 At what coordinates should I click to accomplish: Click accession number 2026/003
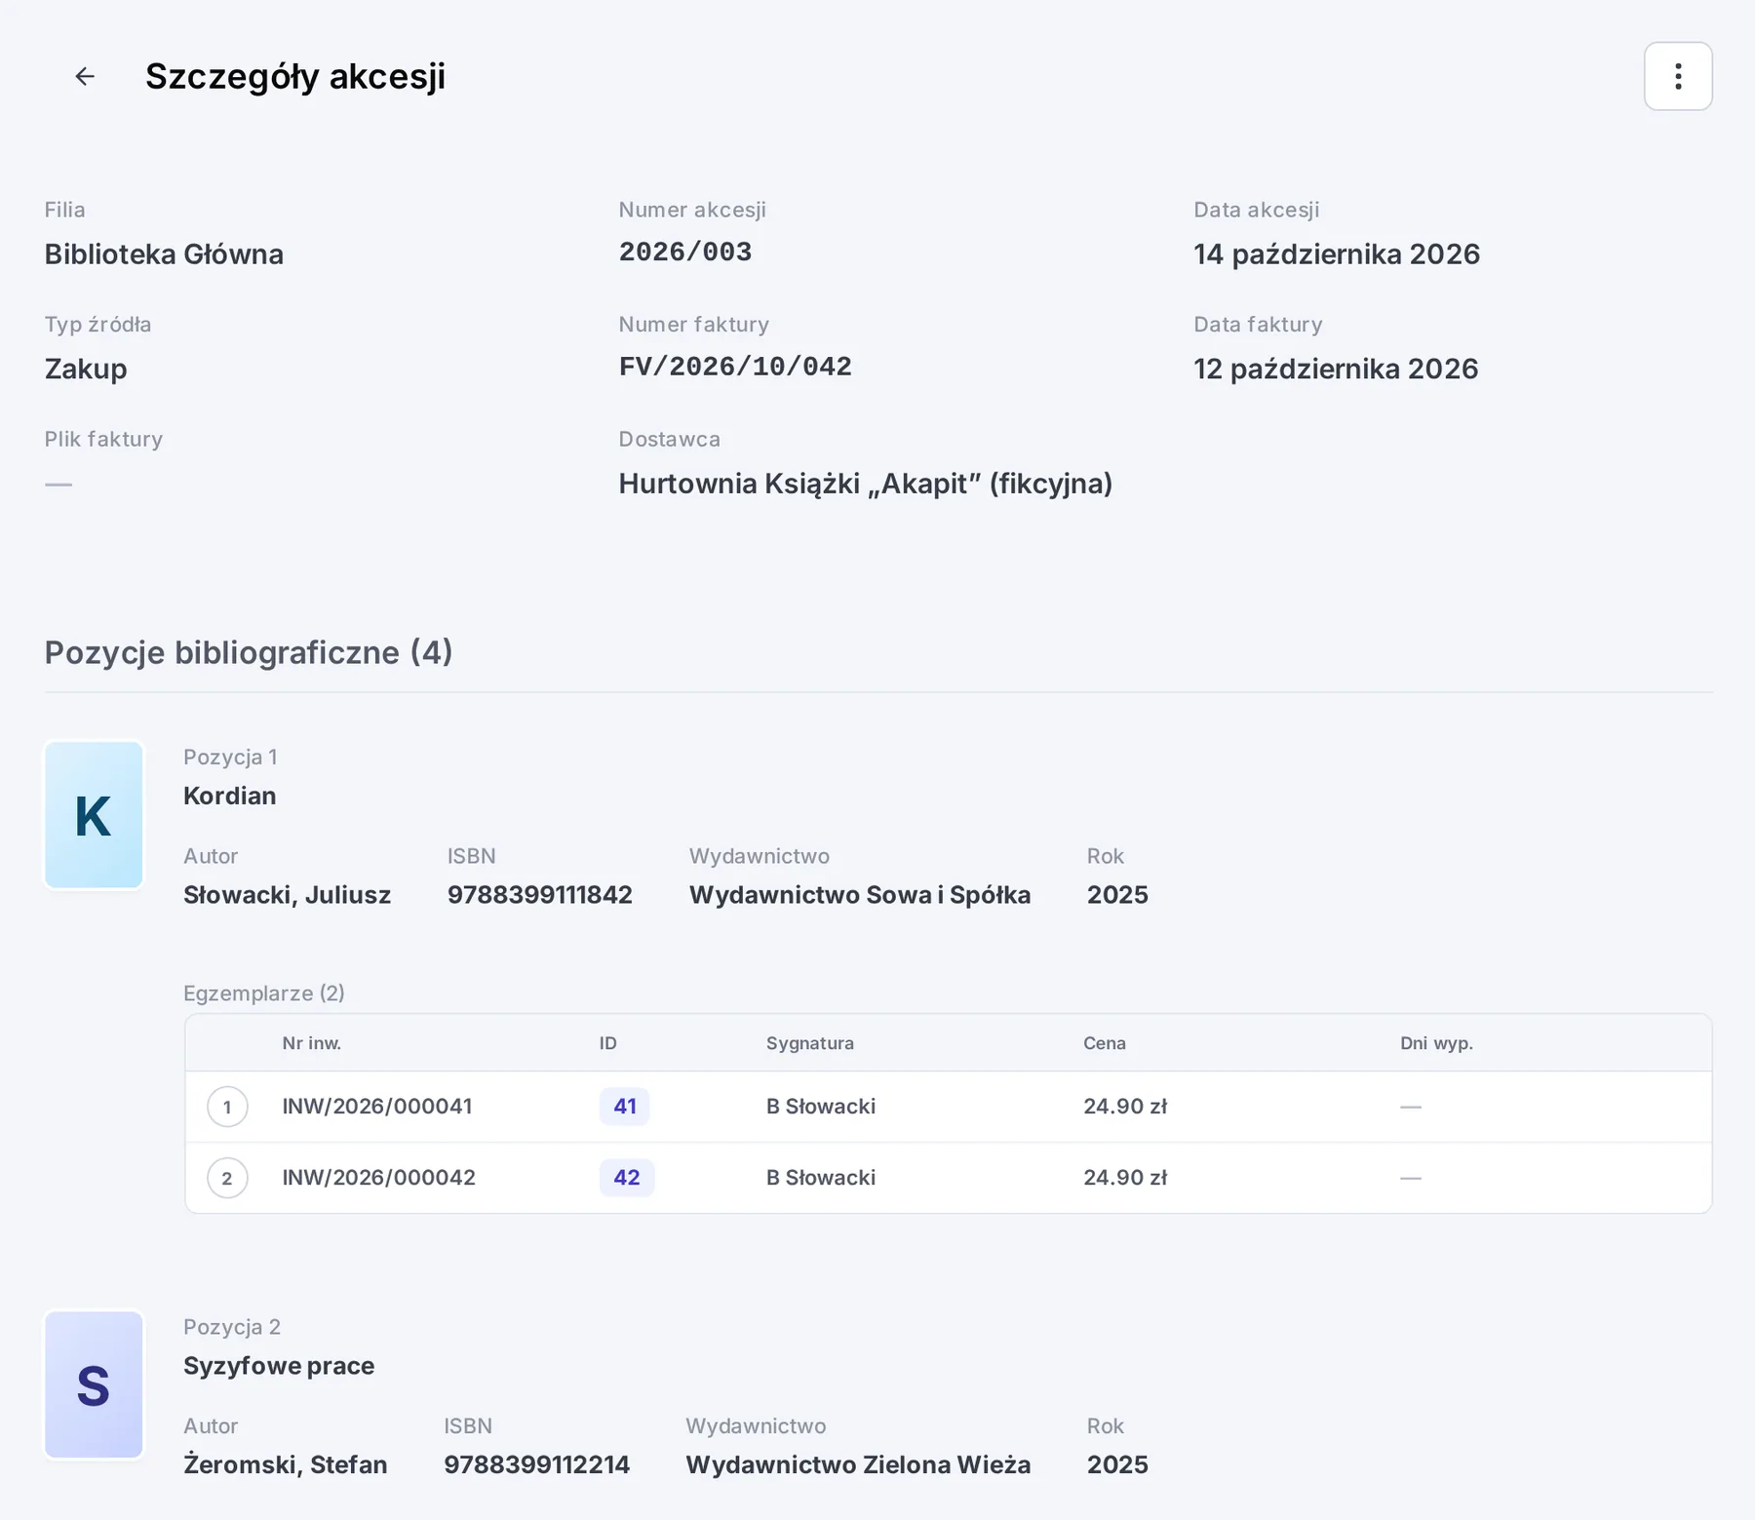tap(685, 253)
